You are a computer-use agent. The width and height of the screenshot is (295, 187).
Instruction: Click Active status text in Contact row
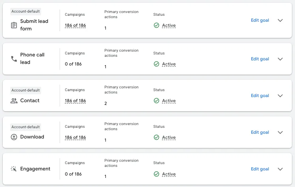[x=169, y=101]
